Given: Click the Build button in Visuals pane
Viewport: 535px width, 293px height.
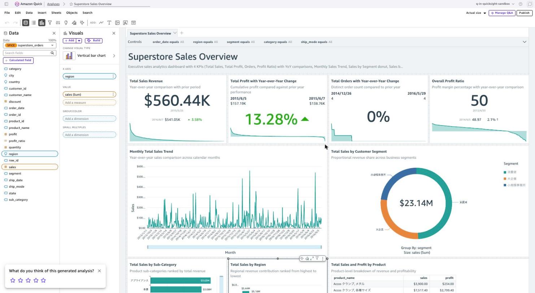Looking at the screenshot, I should click(93, 41).
